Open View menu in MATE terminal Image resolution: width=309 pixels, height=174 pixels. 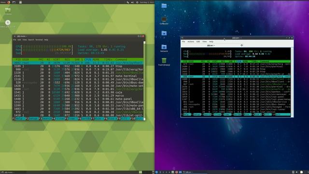click(x=25, y=40)
